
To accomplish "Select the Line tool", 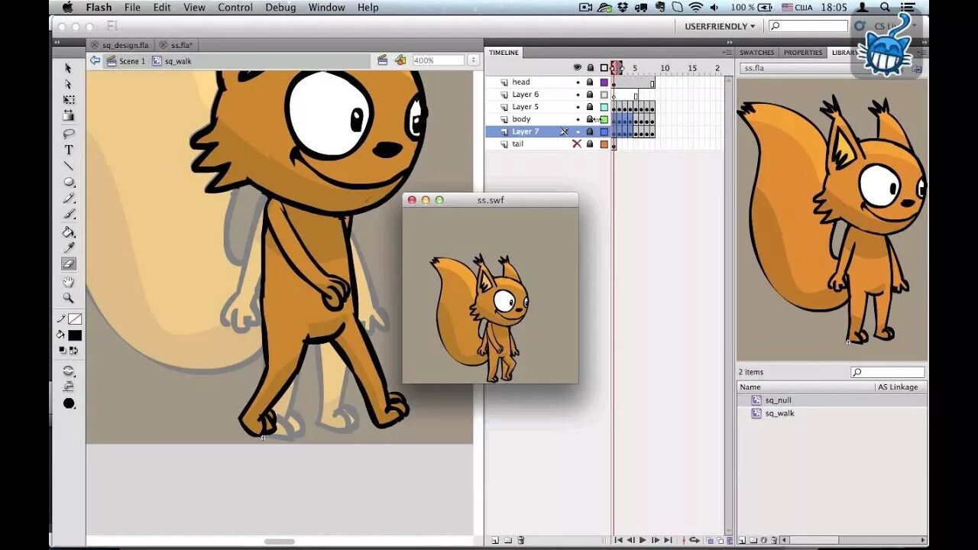I will 69,166.
